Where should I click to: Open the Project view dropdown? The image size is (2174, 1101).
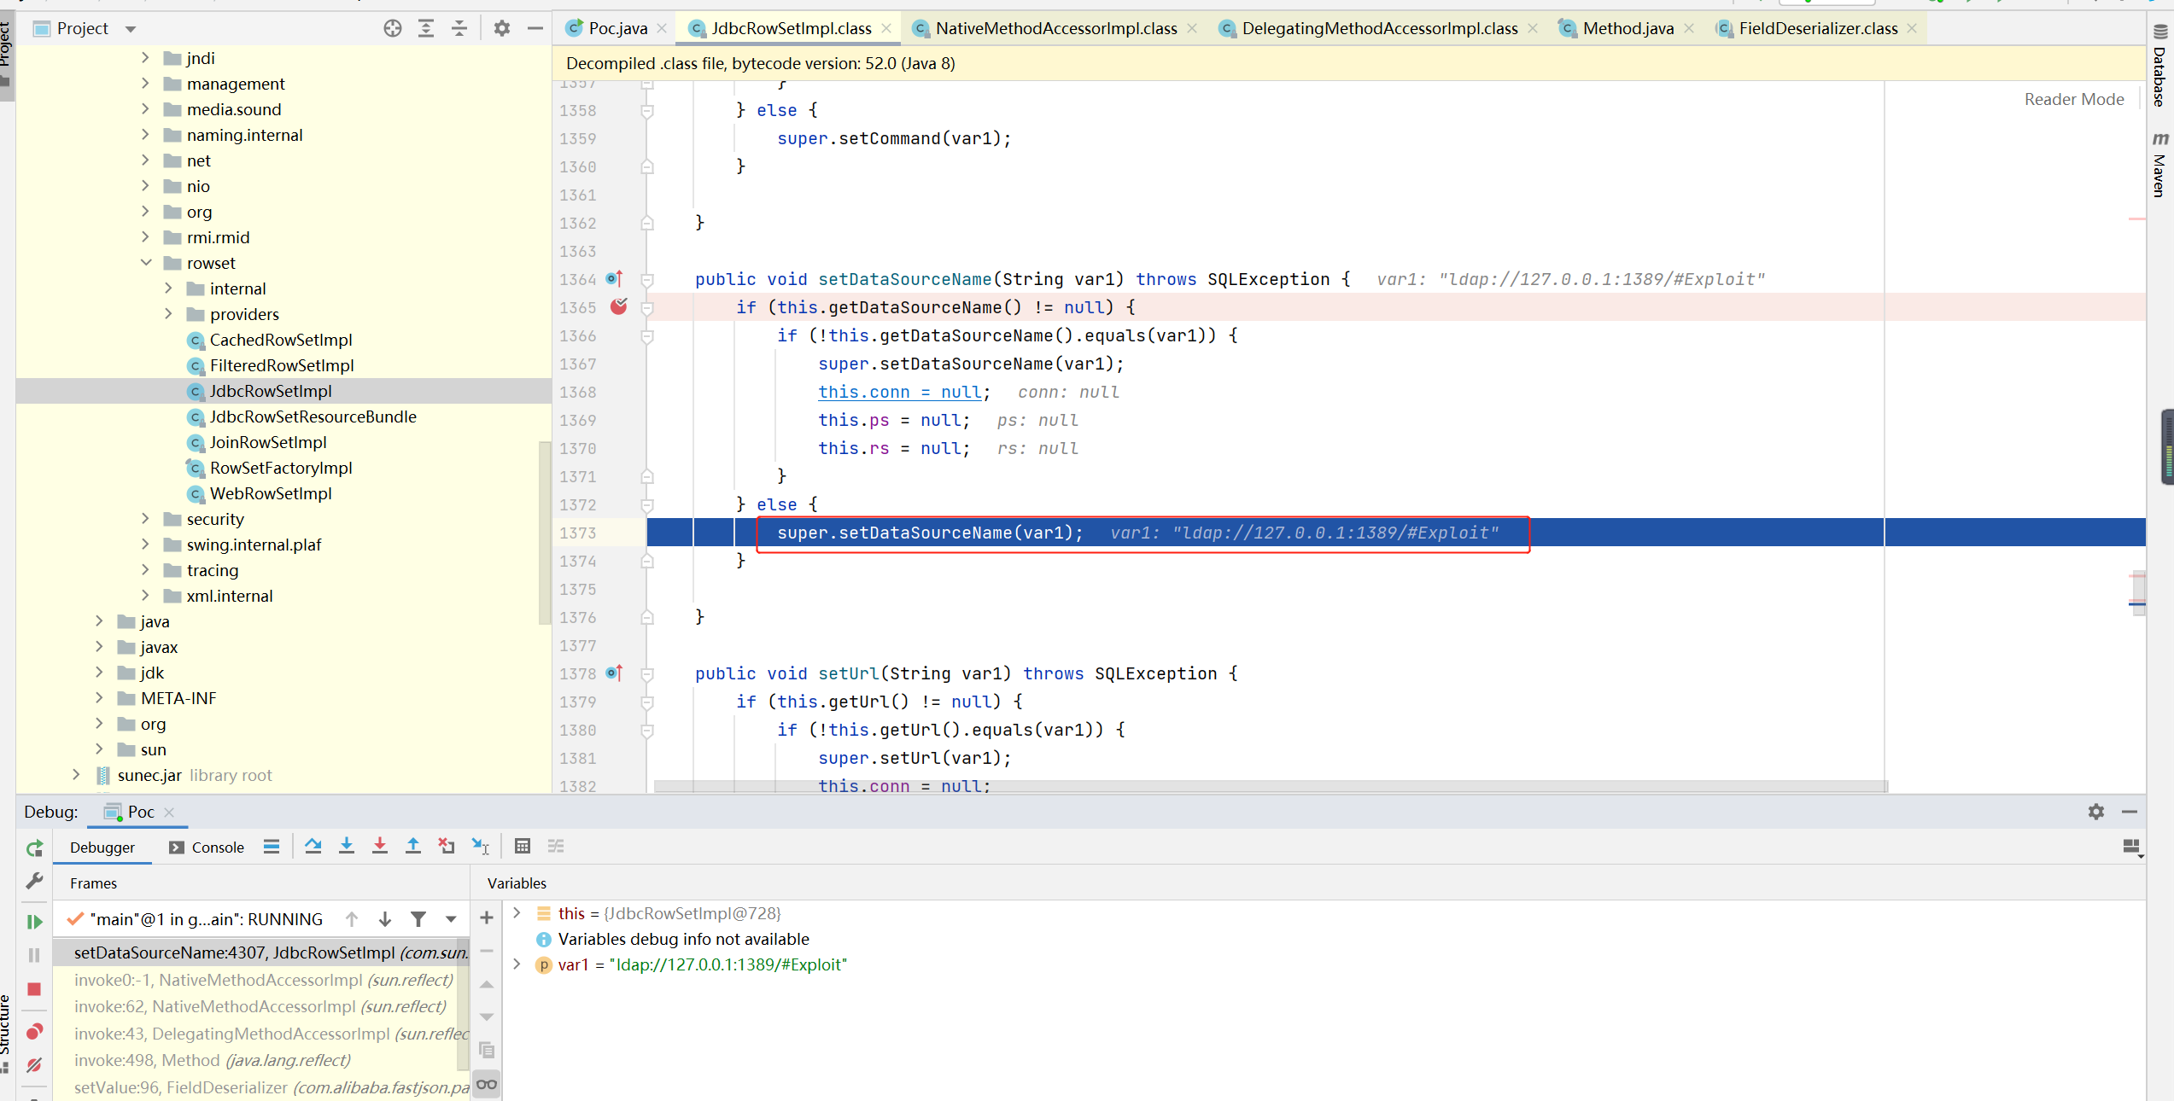(x=131, y=29)
